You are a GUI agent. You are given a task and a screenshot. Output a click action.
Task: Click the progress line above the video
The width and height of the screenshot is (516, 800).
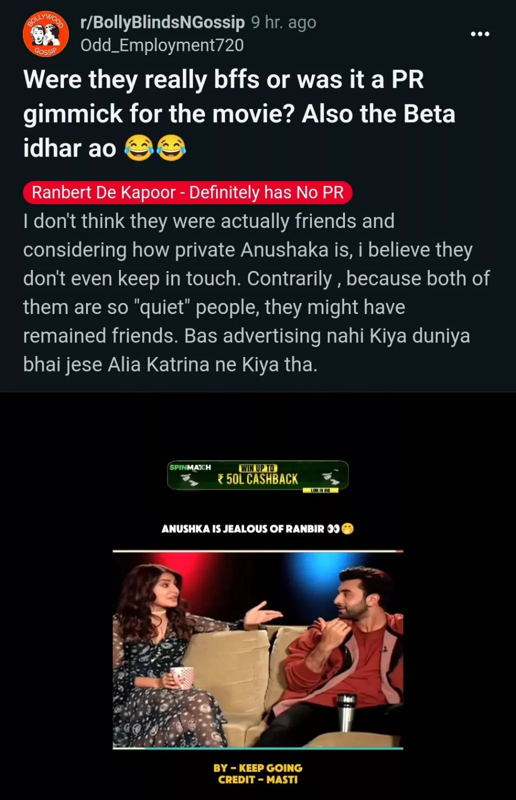coord(258,551)
